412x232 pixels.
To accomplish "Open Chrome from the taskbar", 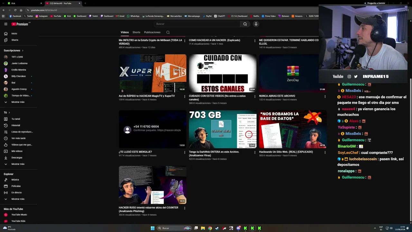I will [210, 228].
